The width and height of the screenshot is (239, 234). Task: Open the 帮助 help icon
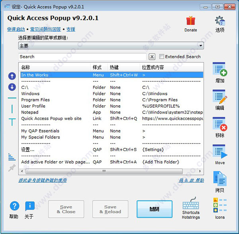click(x=14, y=206)
